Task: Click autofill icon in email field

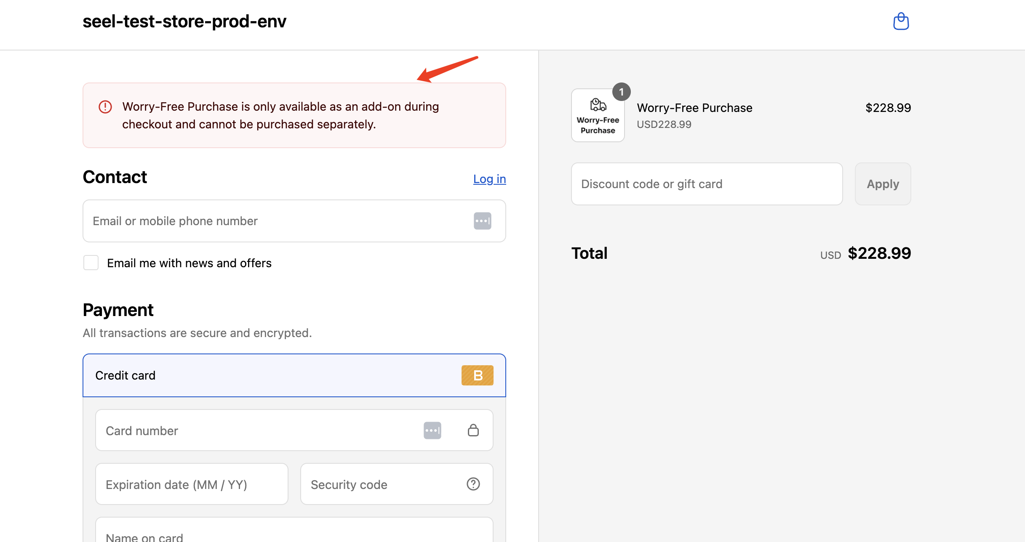Action: 482,221
